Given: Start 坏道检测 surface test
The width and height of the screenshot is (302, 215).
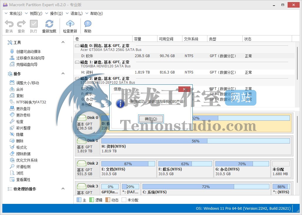Looking at the screenshot, I should [23, 167].
